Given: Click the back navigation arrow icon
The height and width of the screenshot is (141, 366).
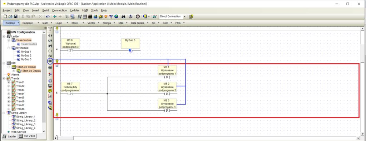Looking at the screenshot, I should pyautogui.click(x=55, y=16).
